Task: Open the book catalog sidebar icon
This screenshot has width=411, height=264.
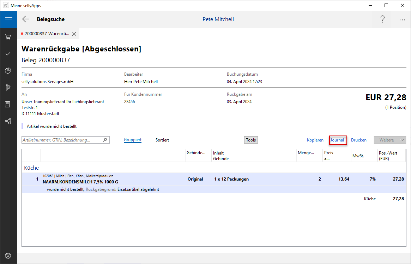Action: pyautogui.click(x=8, y=105)
